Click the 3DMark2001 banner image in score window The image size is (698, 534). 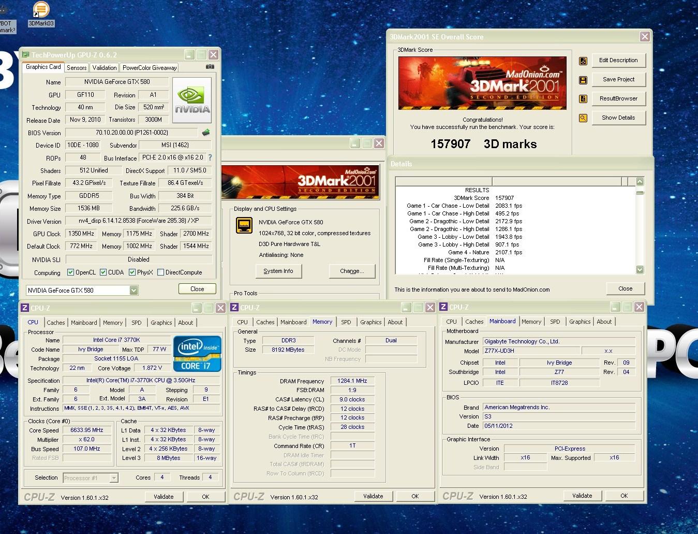point(482,83)
